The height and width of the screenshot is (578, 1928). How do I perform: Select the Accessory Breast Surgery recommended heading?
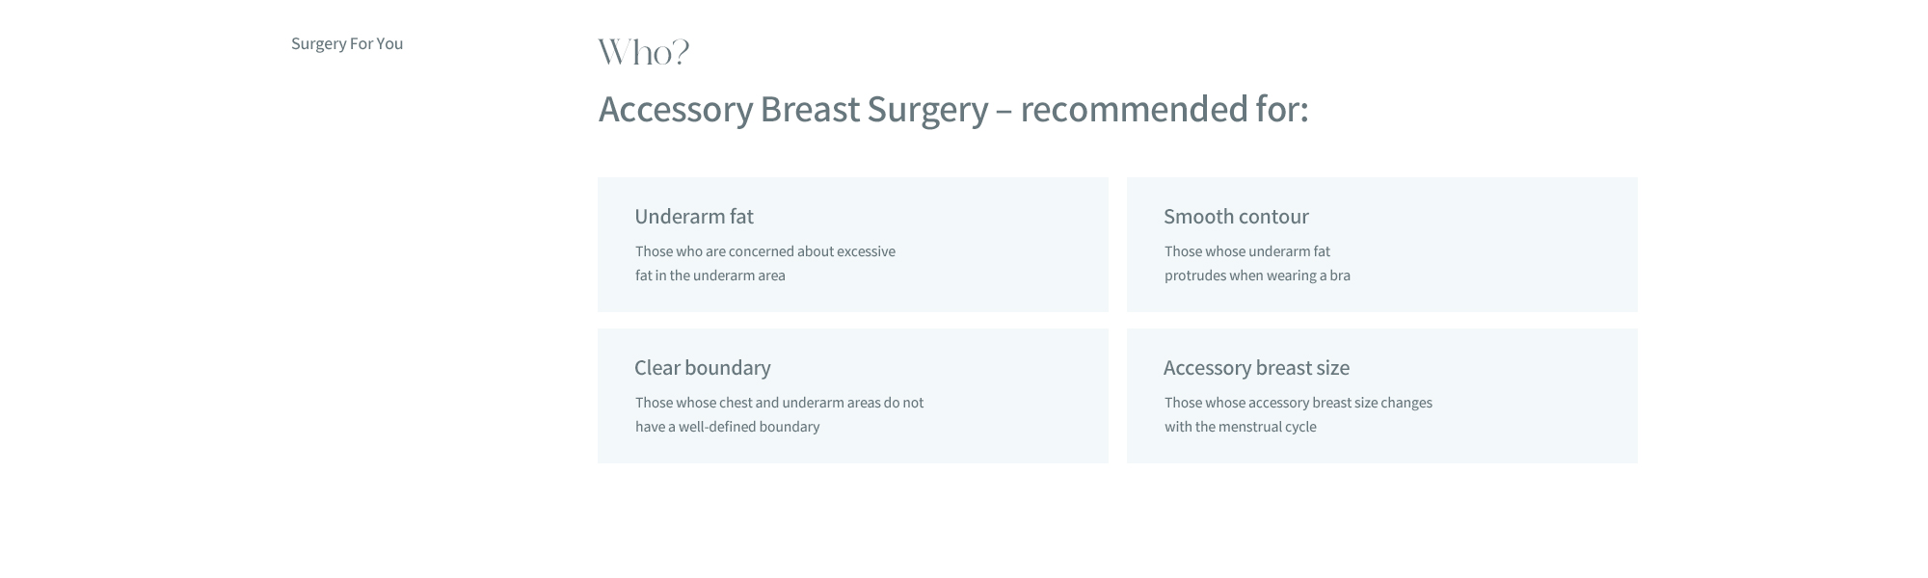[x=953, y=110]
